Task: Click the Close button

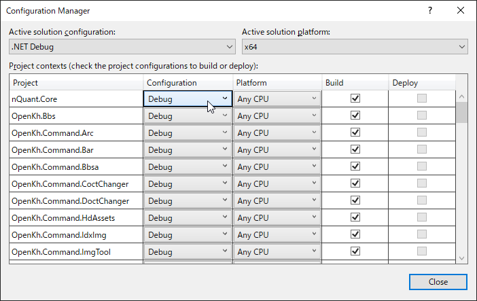Action: coord(438,282)
